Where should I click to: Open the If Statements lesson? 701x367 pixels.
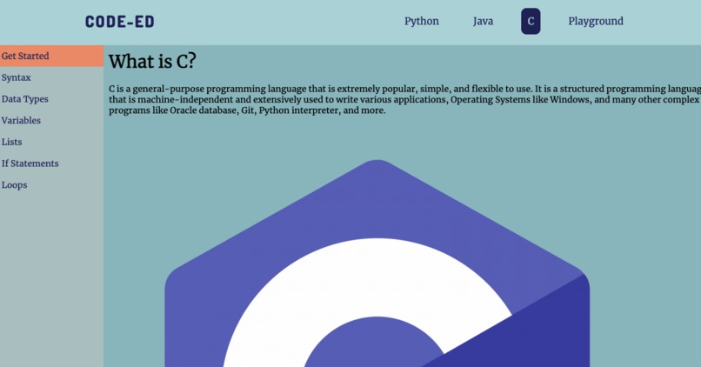coord(52,163)
